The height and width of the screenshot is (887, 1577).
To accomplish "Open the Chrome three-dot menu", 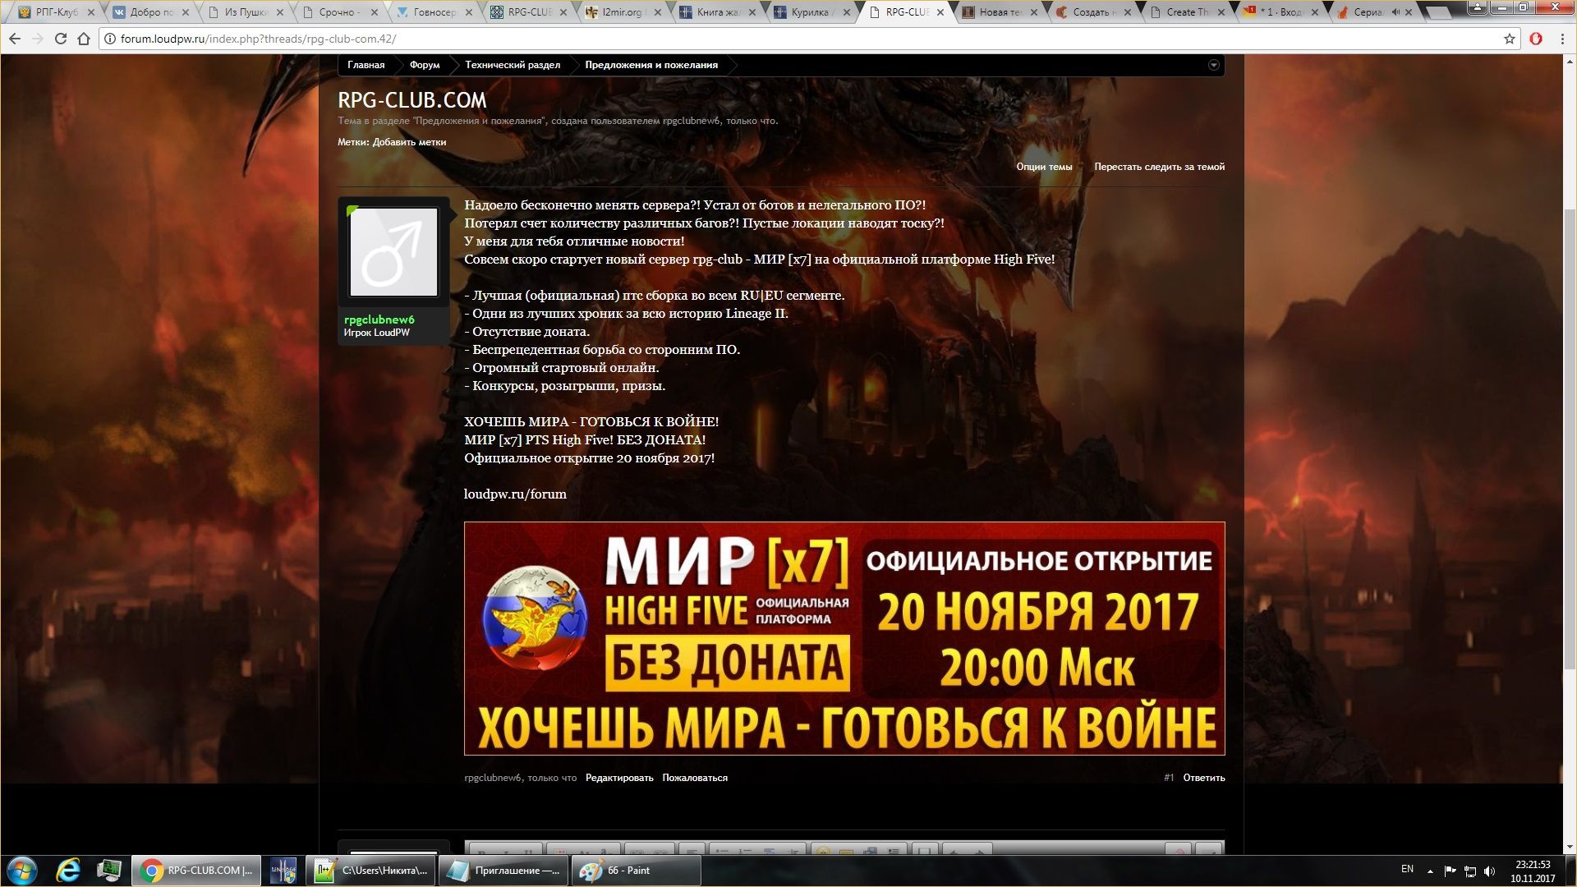I will click(x=1562, y=39).
